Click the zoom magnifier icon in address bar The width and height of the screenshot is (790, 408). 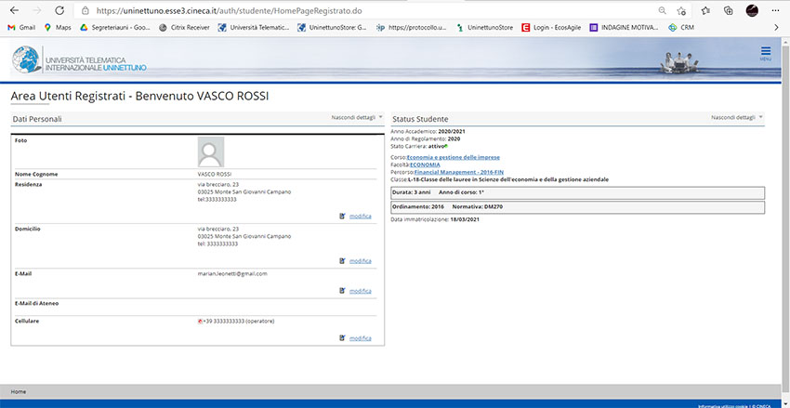coord(662,10)
